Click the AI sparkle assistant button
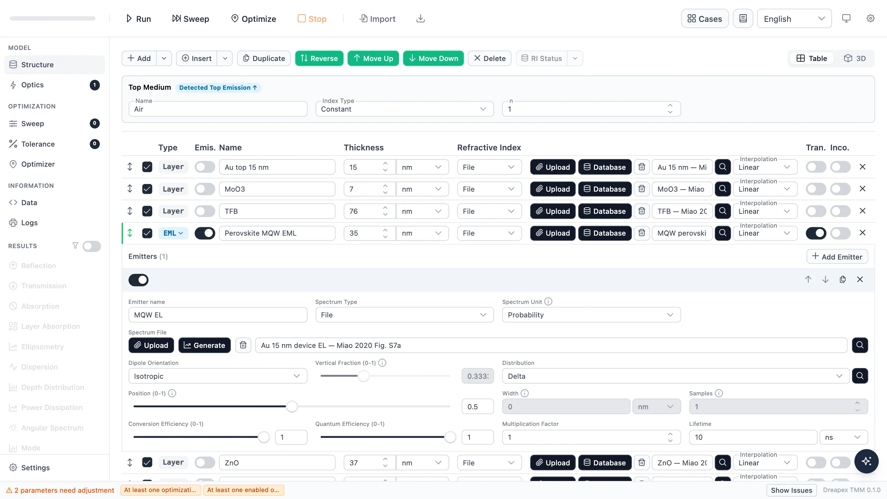887x499 pixels. click(866, 461)
